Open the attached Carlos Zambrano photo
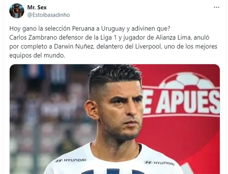The image size is (228, 174). 115,119
